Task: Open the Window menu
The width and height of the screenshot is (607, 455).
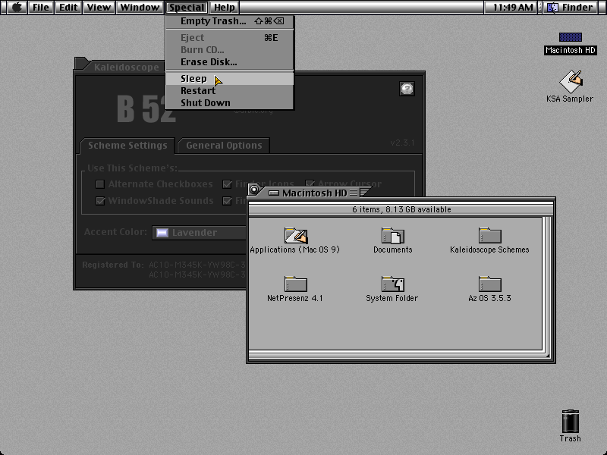Action: point(140,7)
